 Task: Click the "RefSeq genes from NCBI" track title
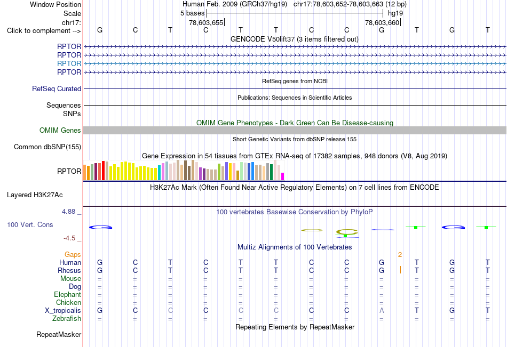coord(295,81)
